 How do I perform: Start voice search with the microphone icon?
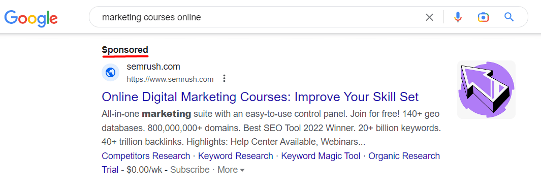[458, 17]
